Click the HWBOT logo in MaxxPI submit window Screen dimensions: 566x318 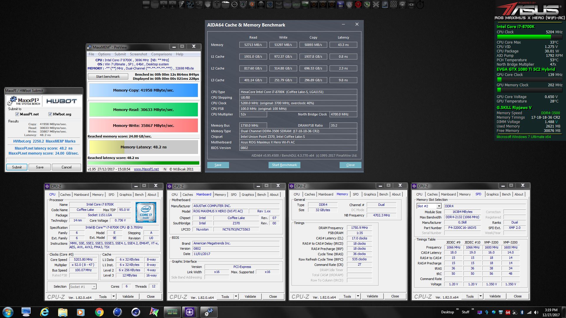[x=62, y=101]
